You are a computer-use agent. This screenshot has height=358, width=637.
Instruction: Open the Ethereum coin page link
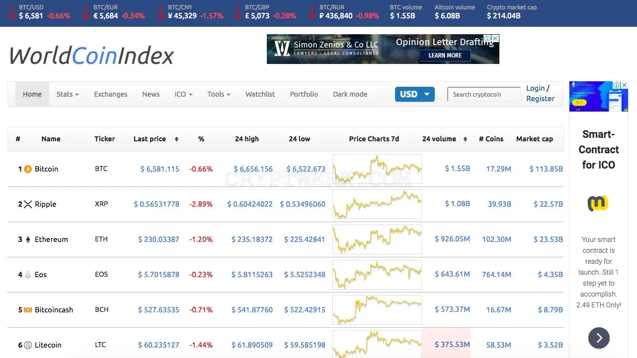coord(51,239)
